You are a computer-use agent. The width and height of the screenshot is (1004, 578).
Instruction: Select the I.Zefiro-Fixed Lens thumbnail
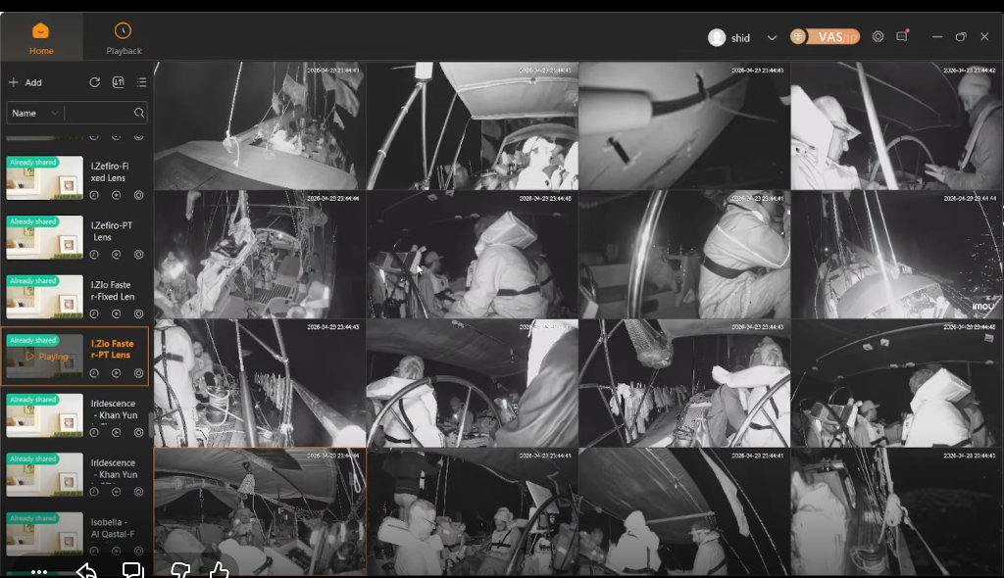click(x=45, y=178)
